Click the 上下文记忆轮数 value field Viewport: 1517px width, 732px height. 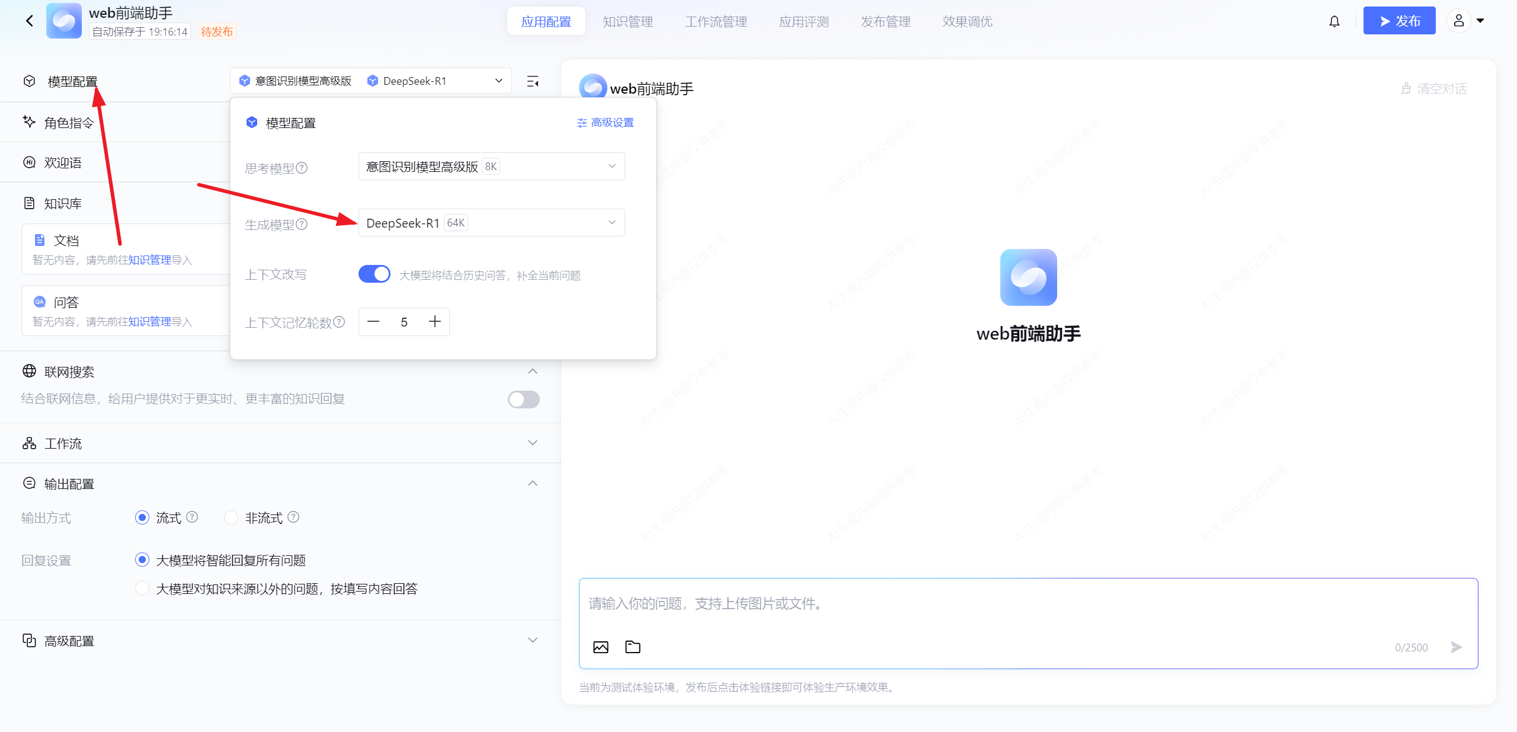point(404,322)
